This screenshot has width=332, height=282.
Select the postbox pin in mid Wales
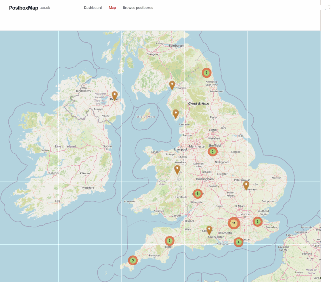(177, 170)
